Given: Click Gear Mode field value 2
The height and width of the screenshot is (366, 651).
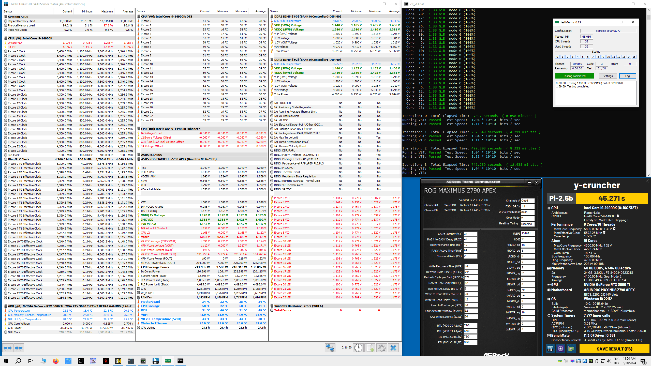Looking at the screenshot, I should 528,218.
